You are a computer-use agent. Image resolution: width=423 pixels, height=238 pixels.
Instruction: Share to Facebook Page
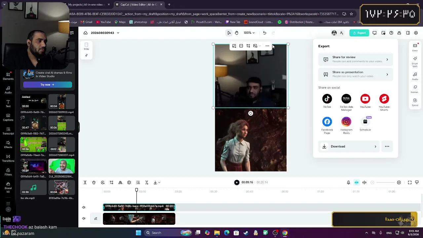coord(327,126)
